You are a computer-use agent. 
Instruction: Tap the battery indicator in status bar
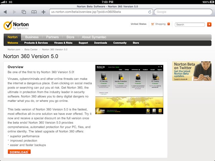pos(211,2)
